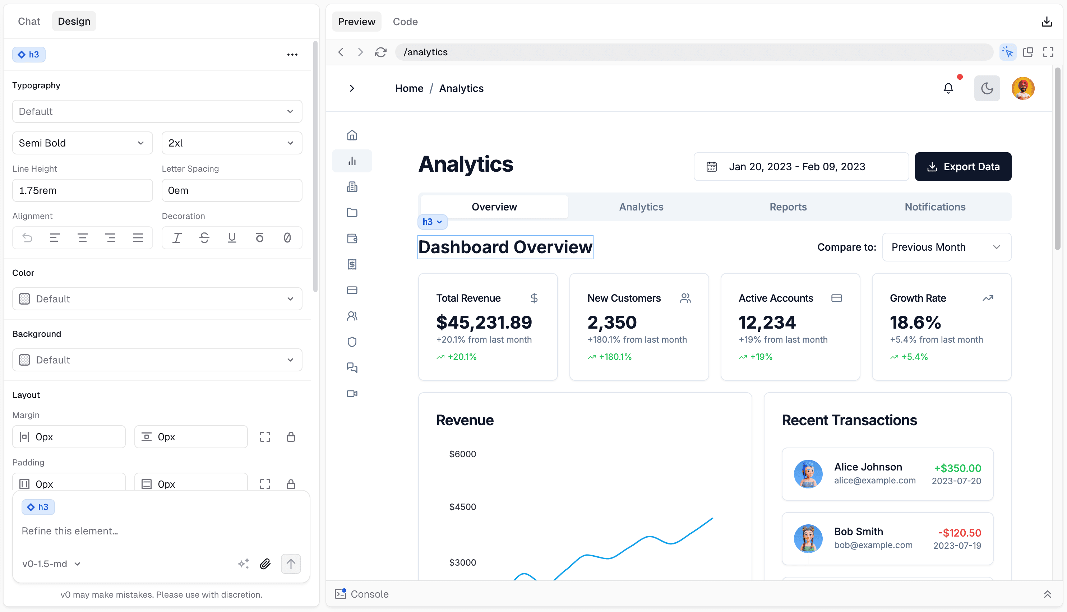Click the Home breadcrumb link
Screen dimensions: 1067x612
click(408, 88)
